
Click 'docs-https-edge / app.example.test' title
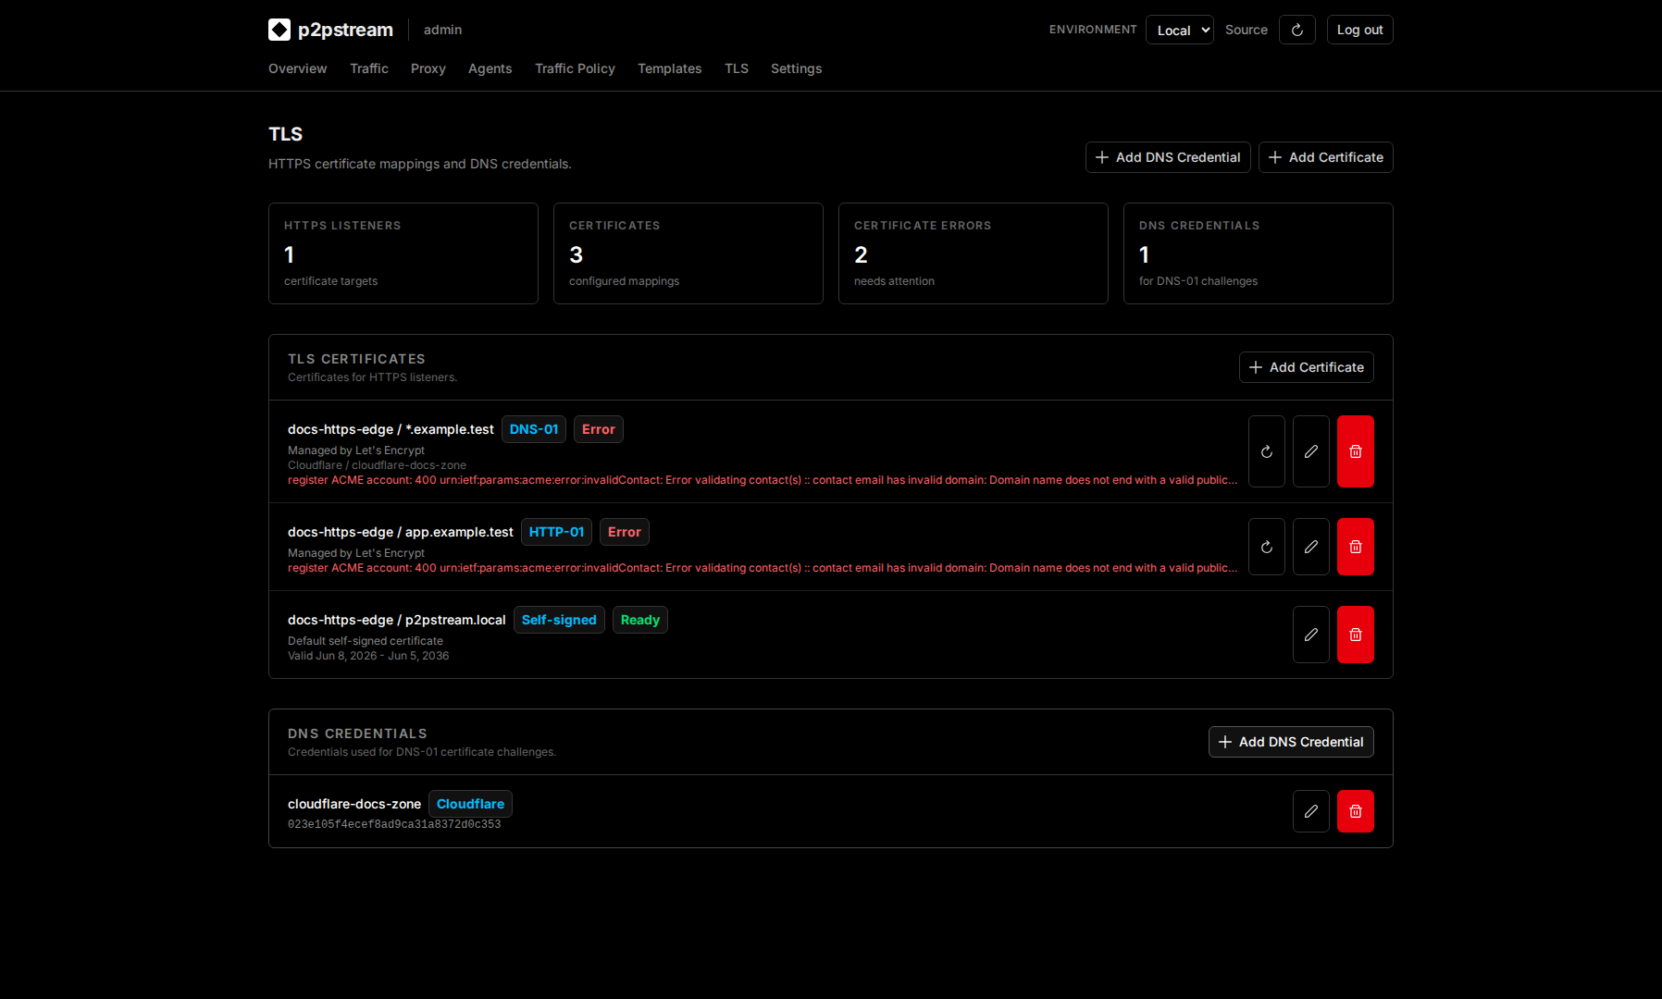click(x=400, y=532)
